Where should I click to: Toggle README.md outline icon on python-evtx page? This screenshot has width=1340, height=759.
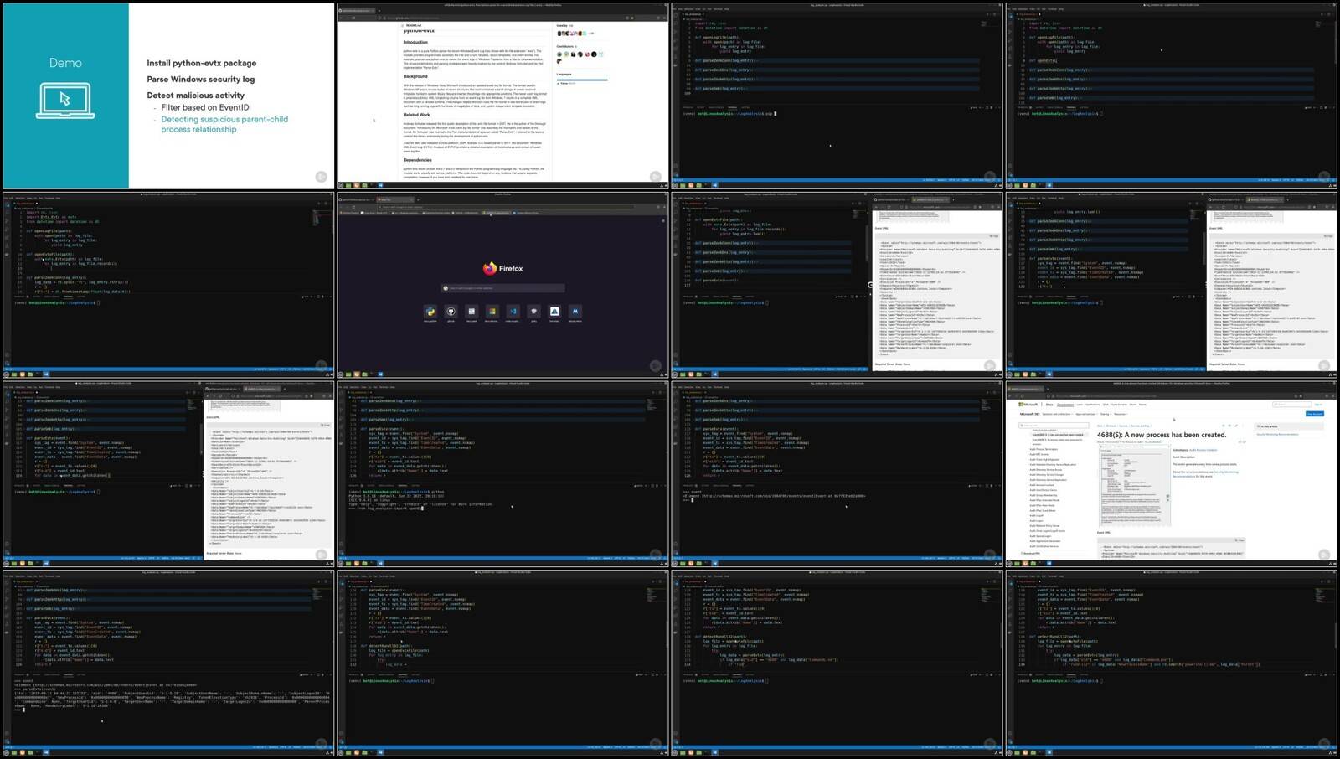[x=400, y=26]
